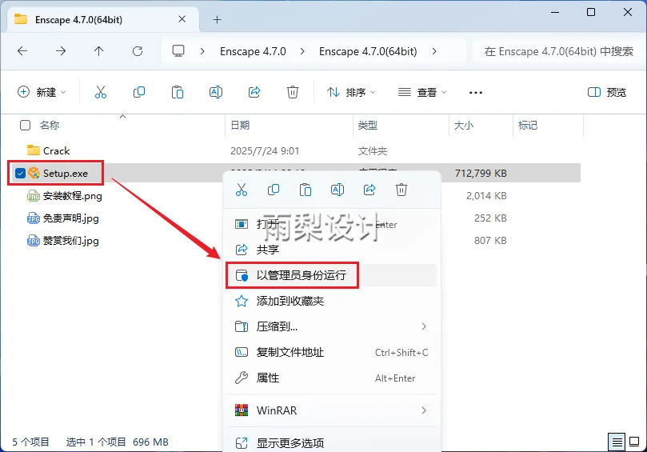The width and height of the screenshot is (647, 452).
Task: Switch to details view in the status bar
Action: [617, 442]
